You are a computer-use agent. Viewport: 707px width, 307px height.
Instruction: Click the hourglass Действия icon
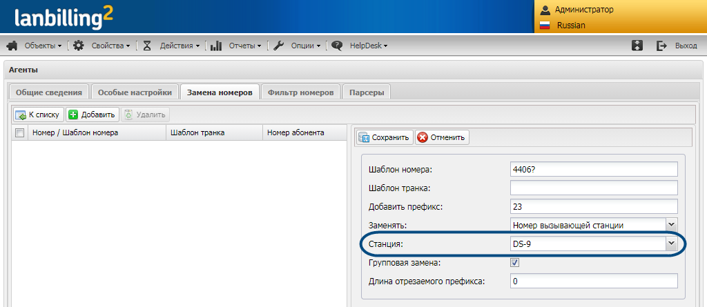coord(147,46)
